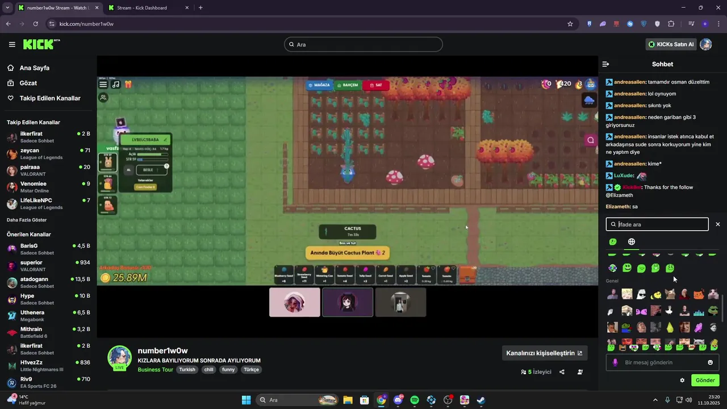Open LifeLikeNPC channel

pyautogui.click(x=48, y=203)
